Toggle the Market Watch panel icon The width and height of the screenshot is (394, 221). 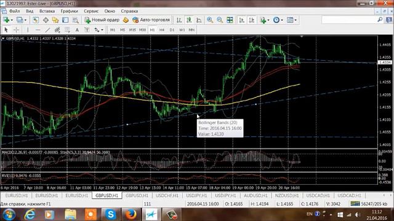(36, 20)
